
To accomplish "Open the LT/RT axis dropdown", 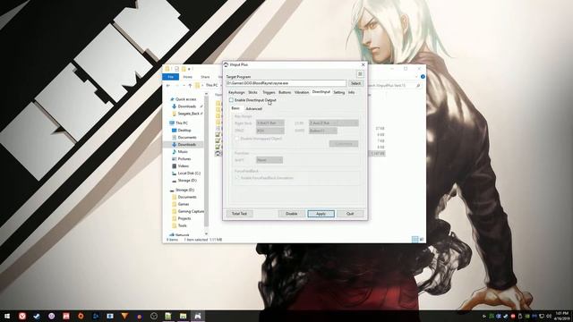I will 334,123.
